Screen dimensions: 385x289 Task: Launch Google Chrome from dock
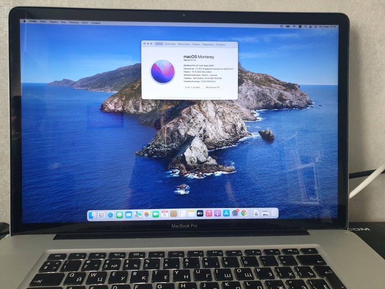[x=244, y=213]
